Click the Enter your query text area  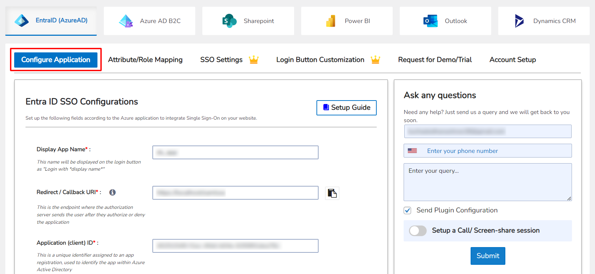pyautogui.click(x=488, y=182)
